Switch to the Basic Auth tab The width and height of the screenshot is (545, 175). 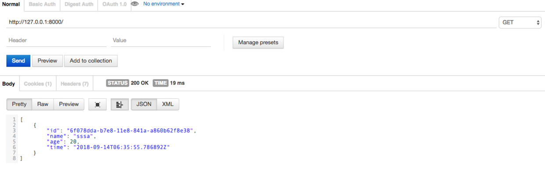[42, 4]
